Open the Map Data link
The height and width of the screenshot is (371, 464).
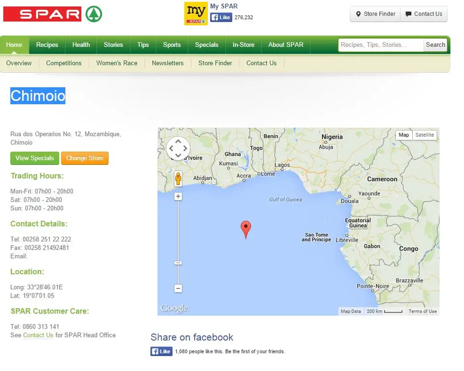coord(351,312)
